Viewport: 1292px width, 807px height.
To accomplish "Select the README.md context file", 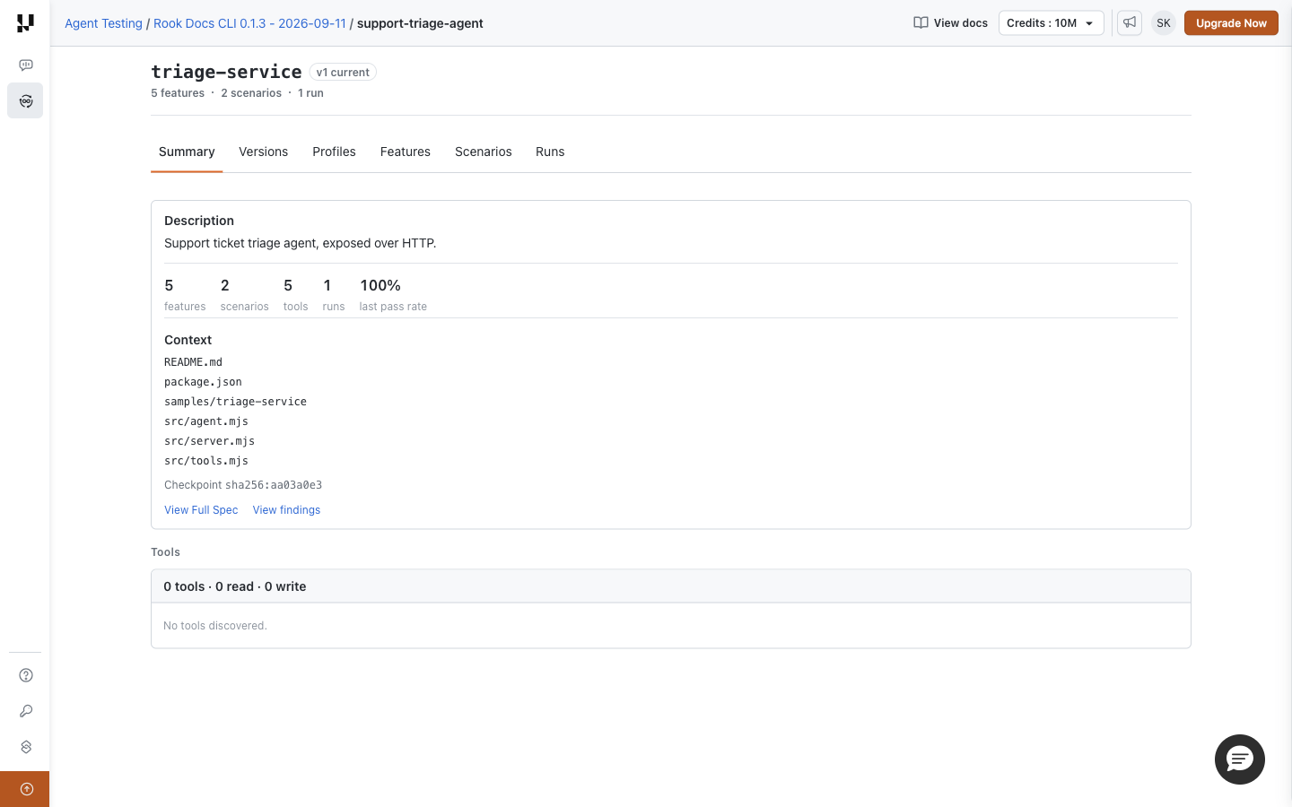I will 193,362.
